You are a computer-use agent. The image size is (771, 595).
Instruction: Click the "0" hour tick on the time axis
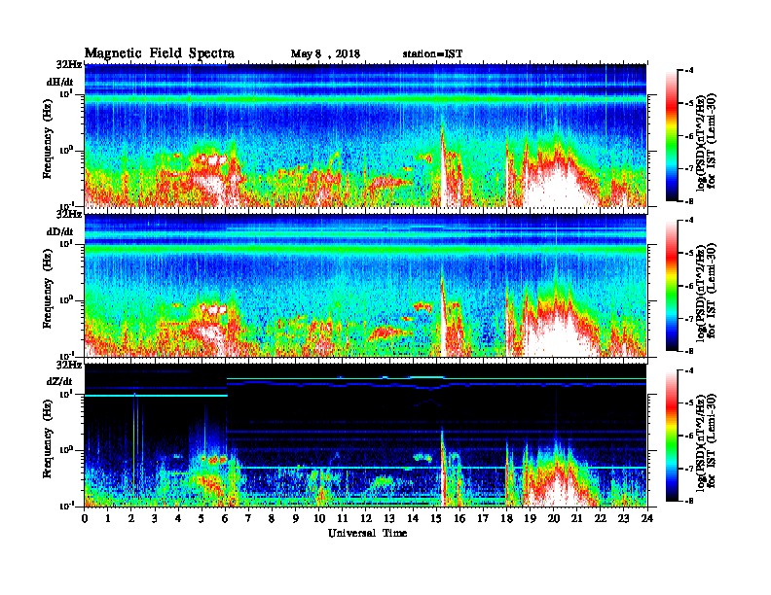pyautogui.click(x=85, y=519)
